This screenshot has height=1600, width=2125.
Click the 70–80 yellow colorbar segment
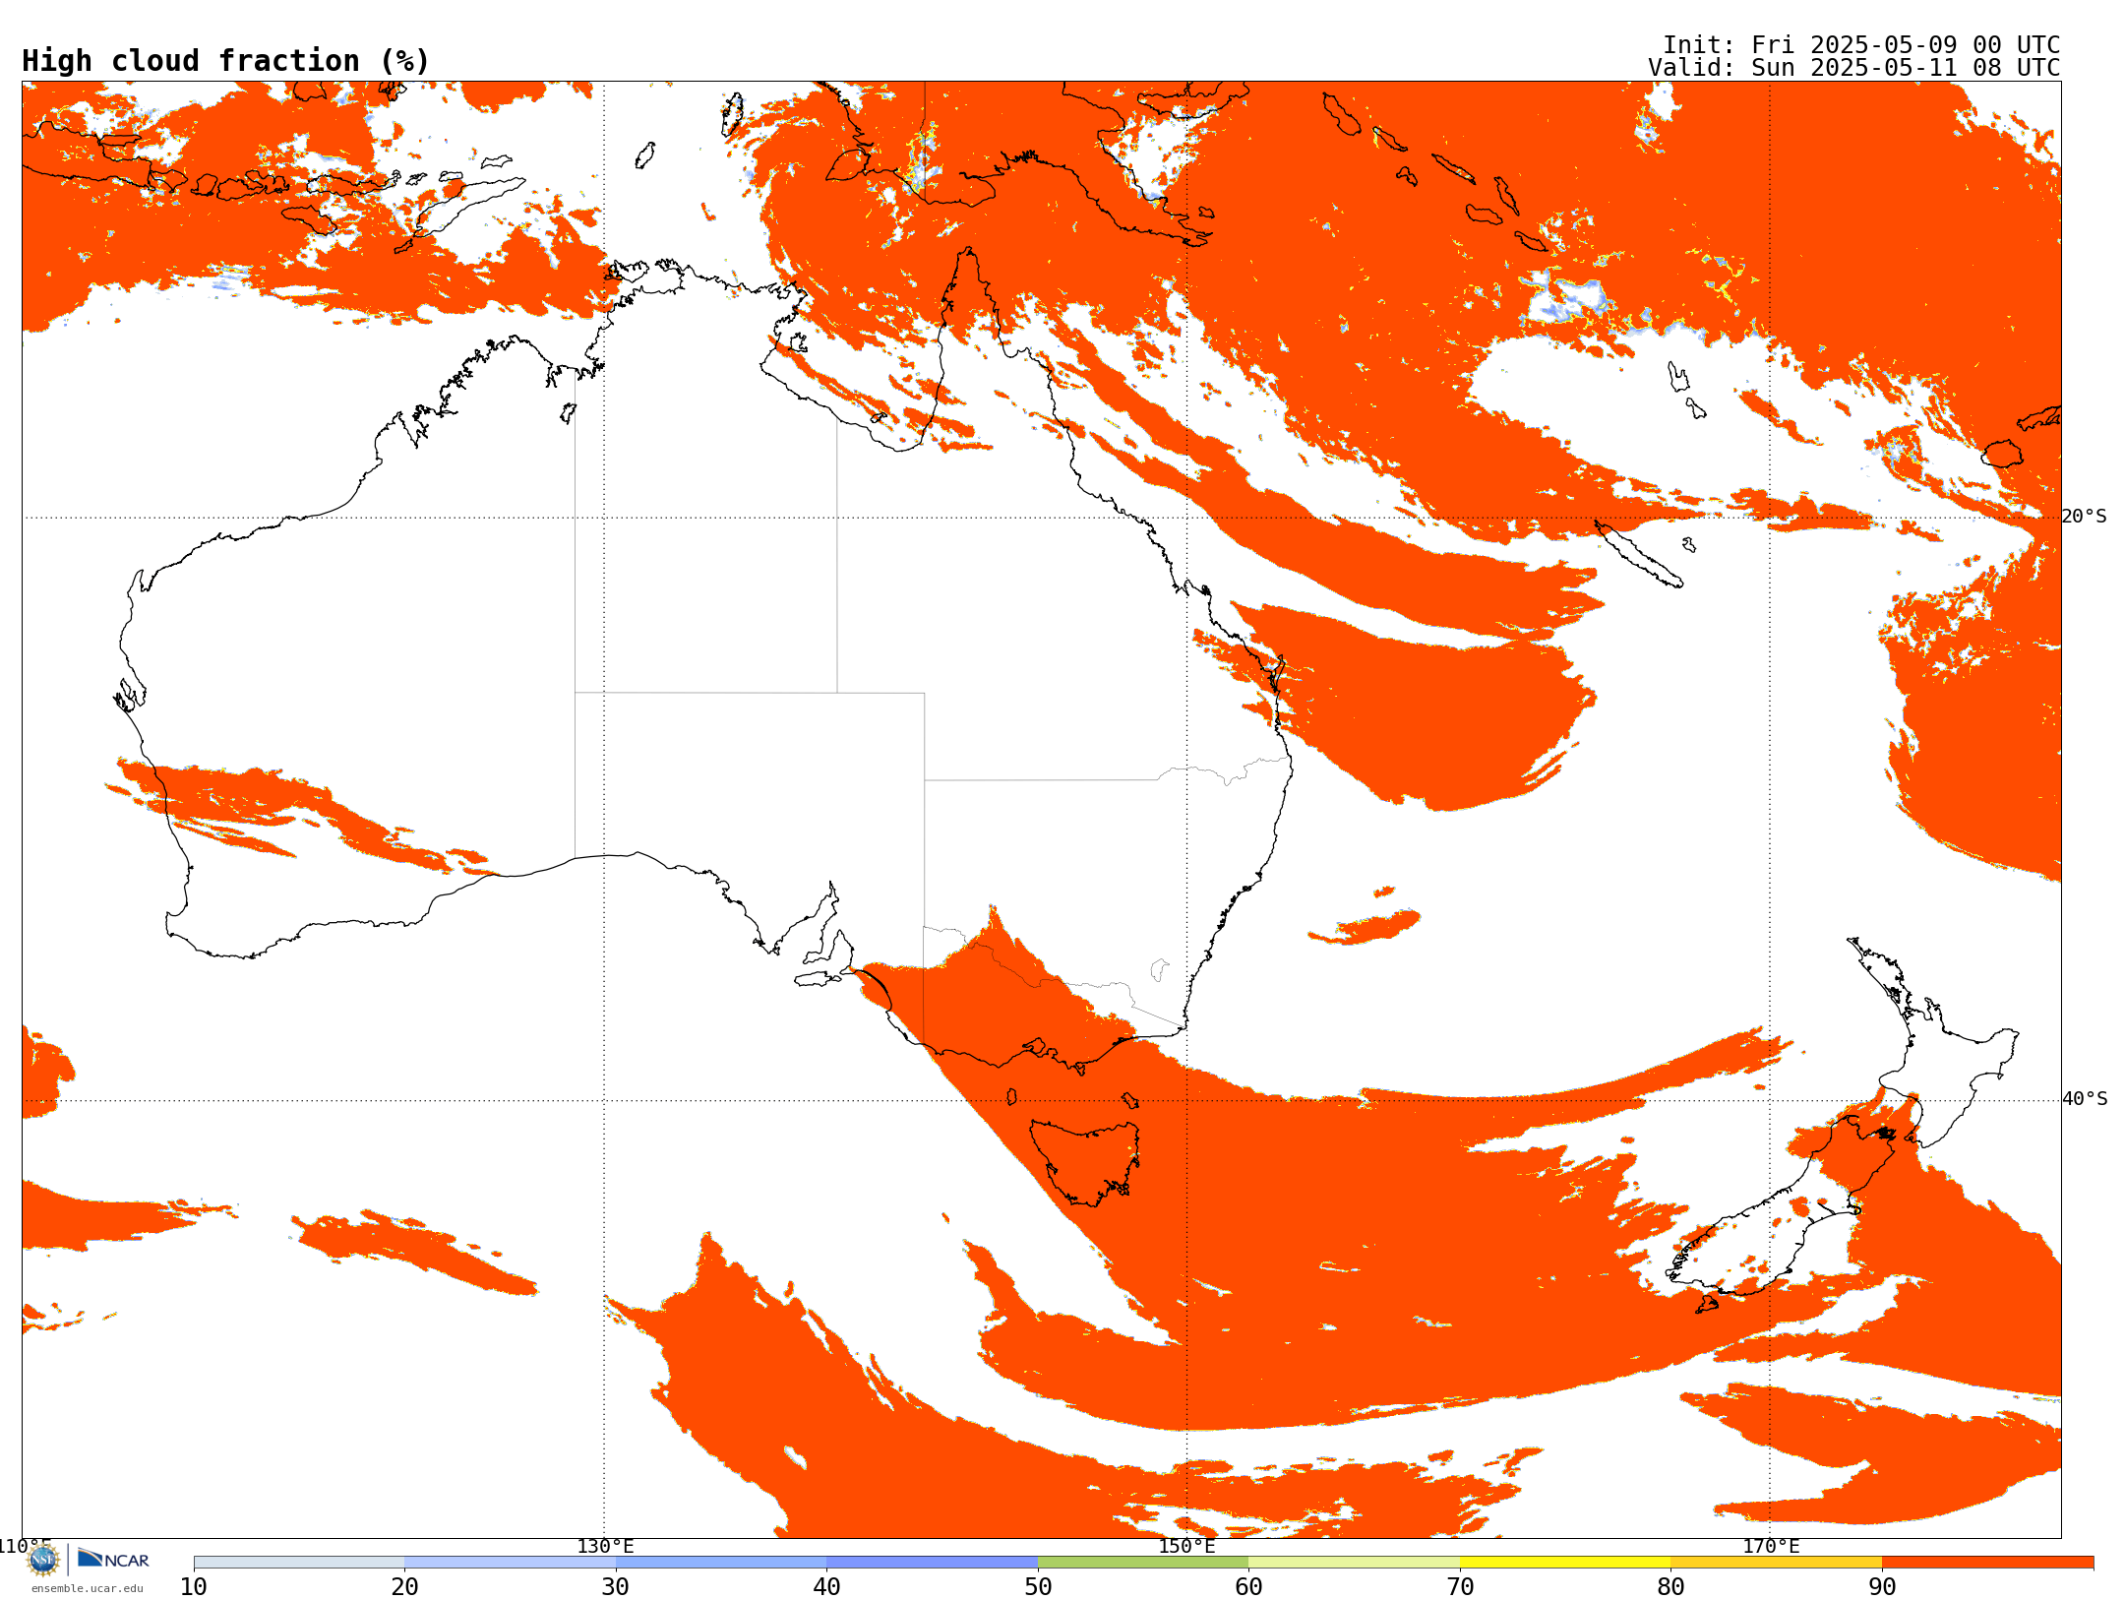click(1565, 1563)
